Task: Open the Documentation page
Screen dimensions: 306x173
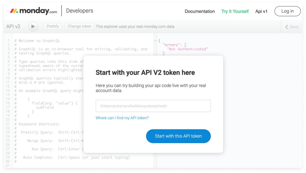Action: 199,11
